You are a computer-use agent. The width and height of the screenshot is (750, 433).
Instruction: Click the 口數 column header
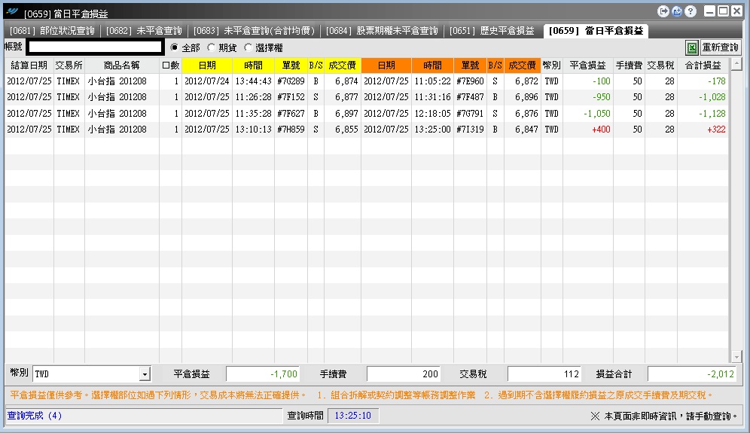[171, 66]
